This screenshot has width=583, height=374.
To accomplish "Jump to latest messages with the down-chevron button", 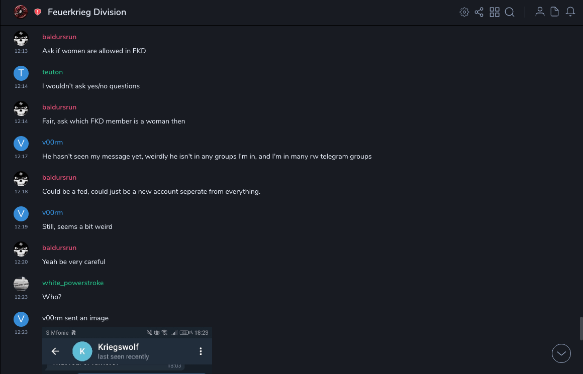I will [x=561, y=353].
